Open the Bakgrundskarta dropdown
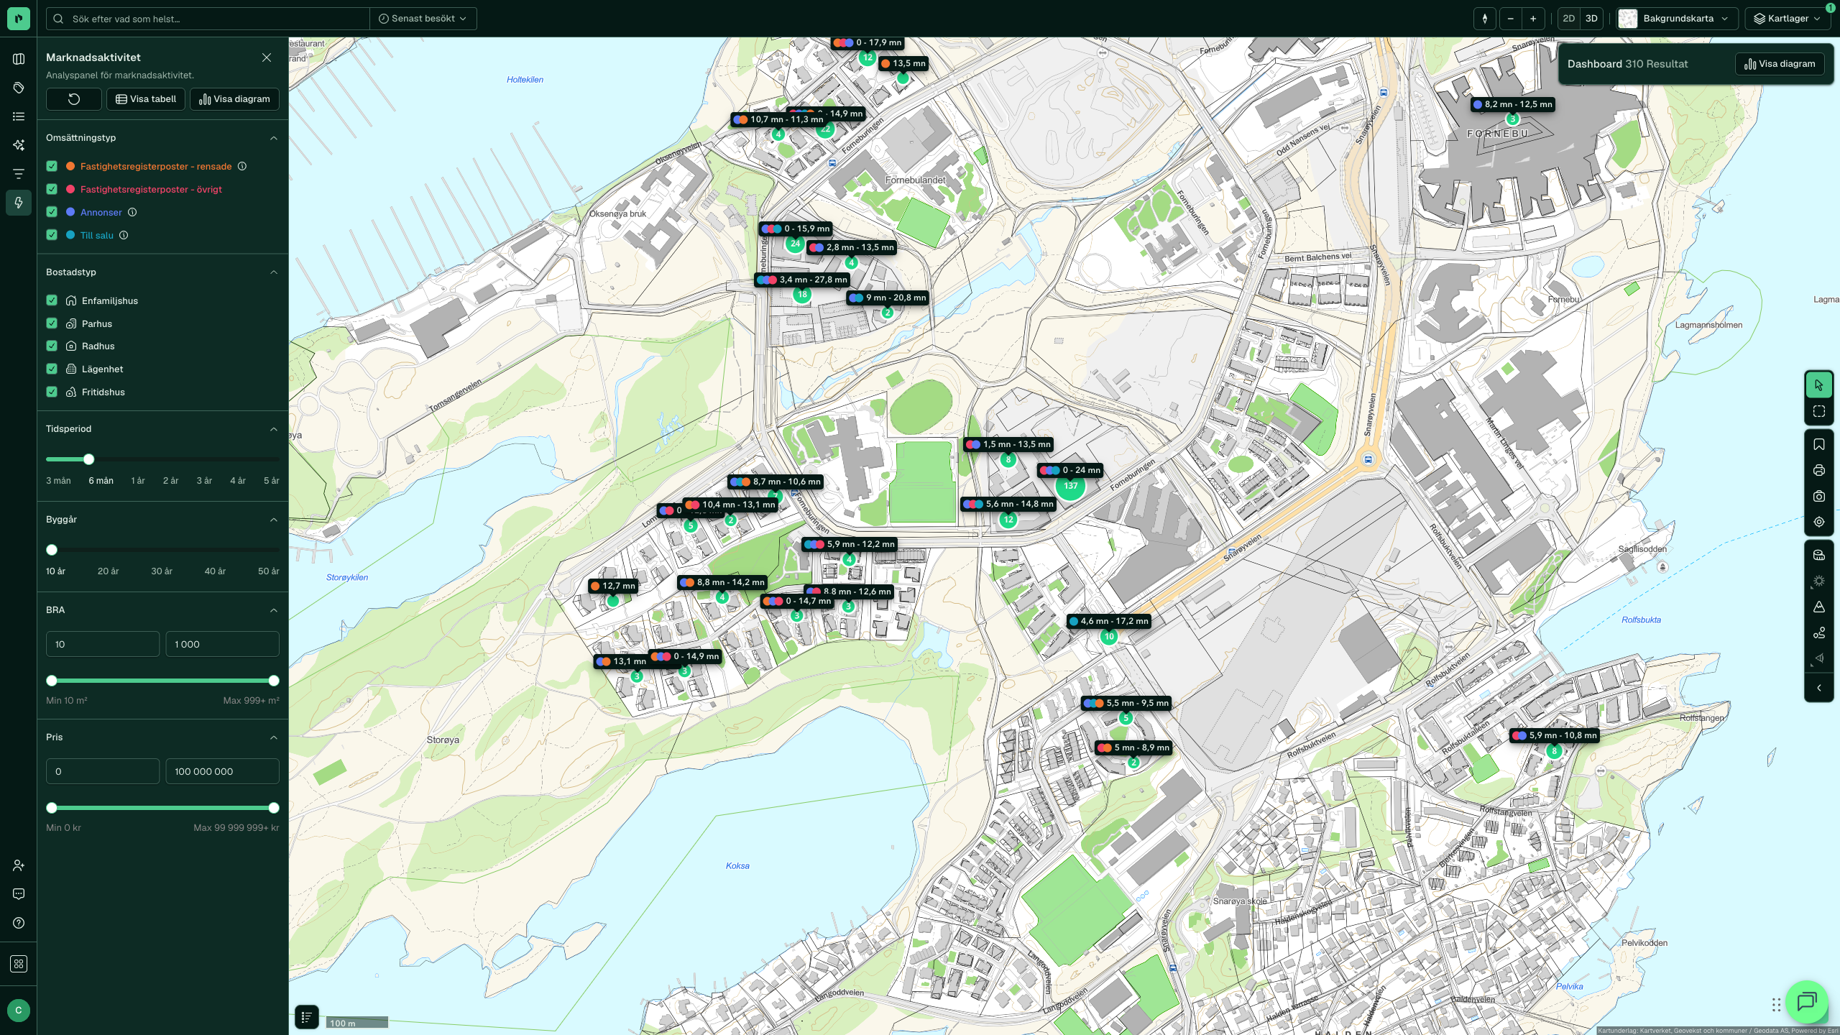This screenshot has height=1035, width=1840. click(x=1677, y=19)
